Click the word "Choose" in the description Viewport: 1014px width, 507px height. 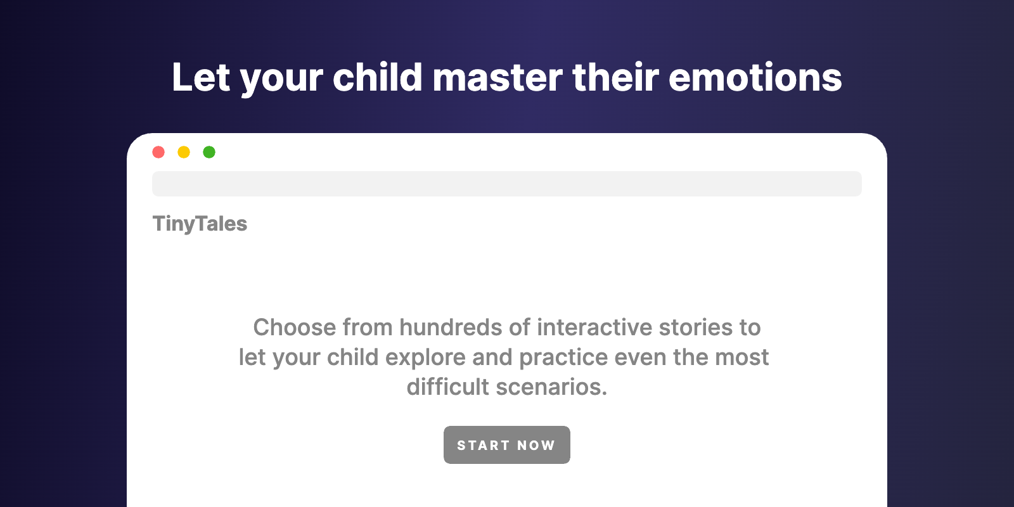295,328
